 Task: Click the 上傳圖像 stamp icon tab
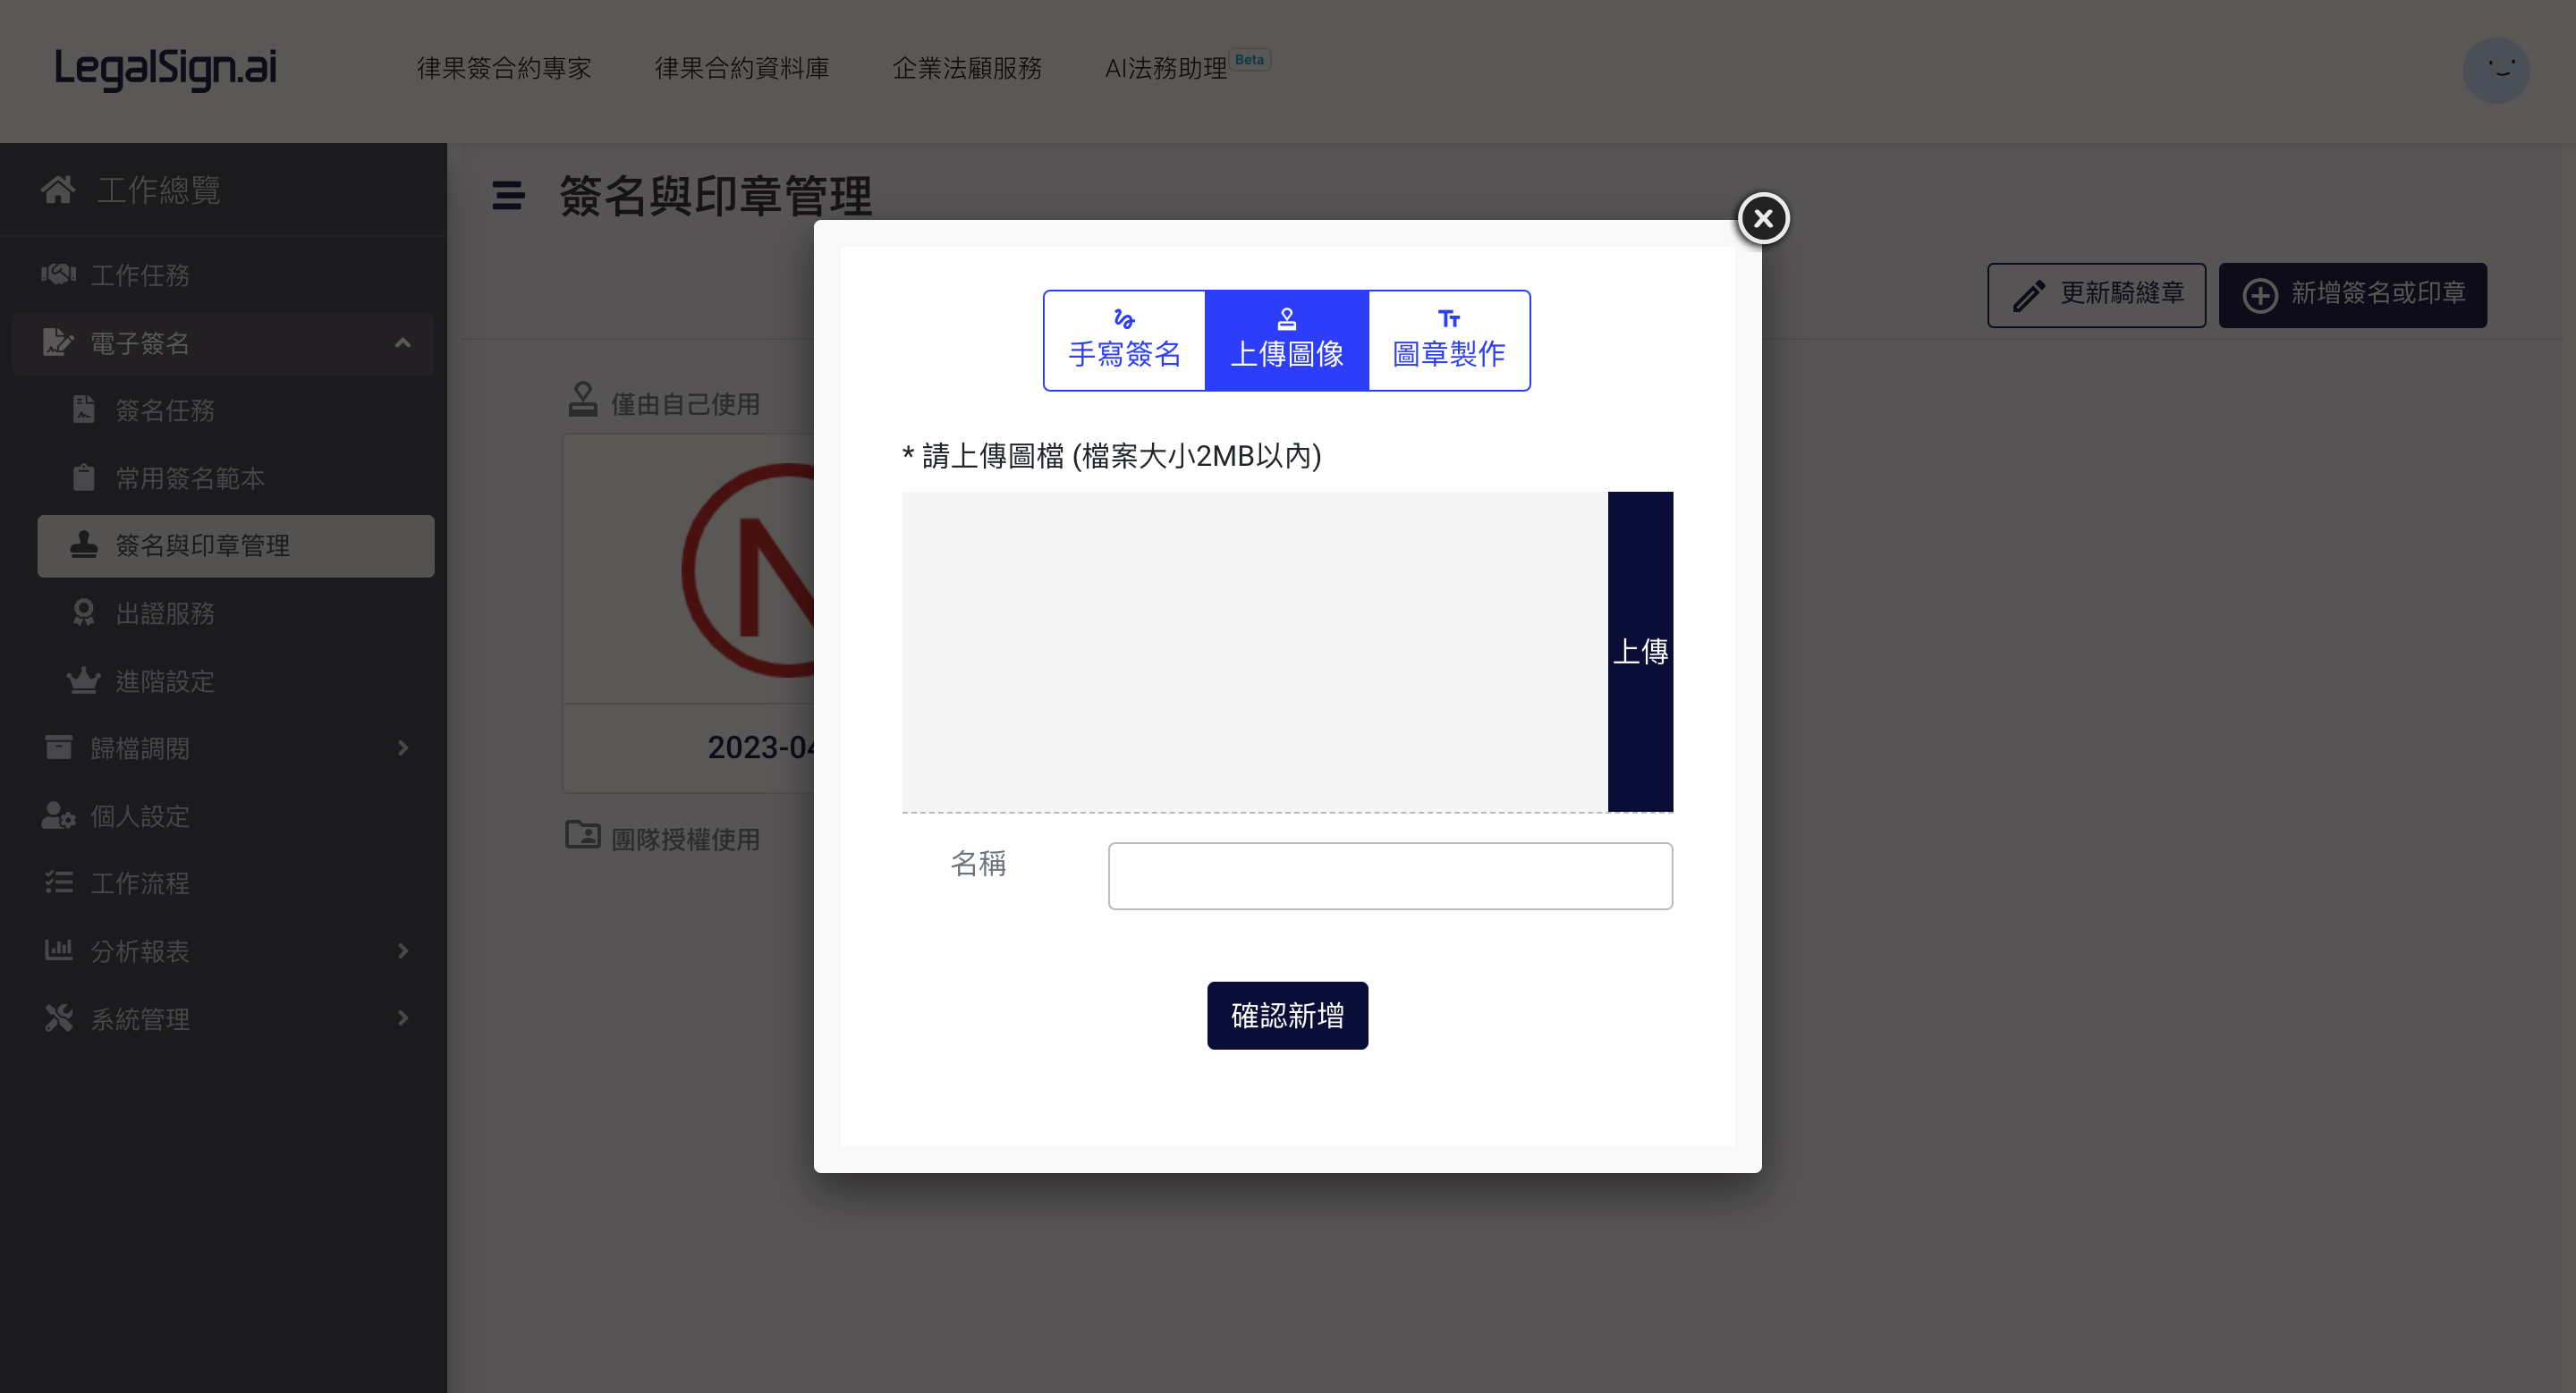coord(1287,320)
